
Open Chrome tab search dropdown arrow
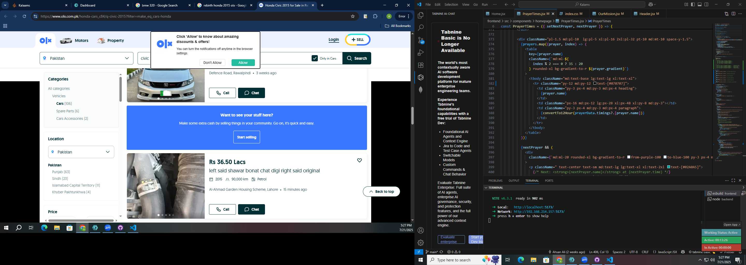click(5, 5)
